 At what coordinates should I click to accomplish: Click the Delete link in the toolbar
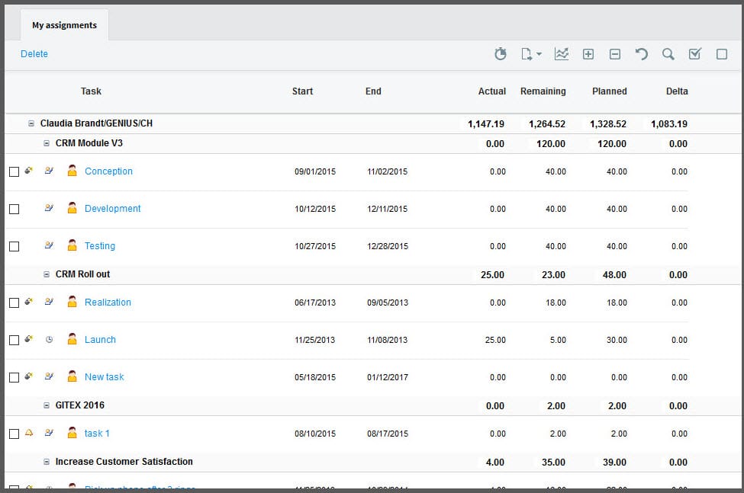pos(34,54)
